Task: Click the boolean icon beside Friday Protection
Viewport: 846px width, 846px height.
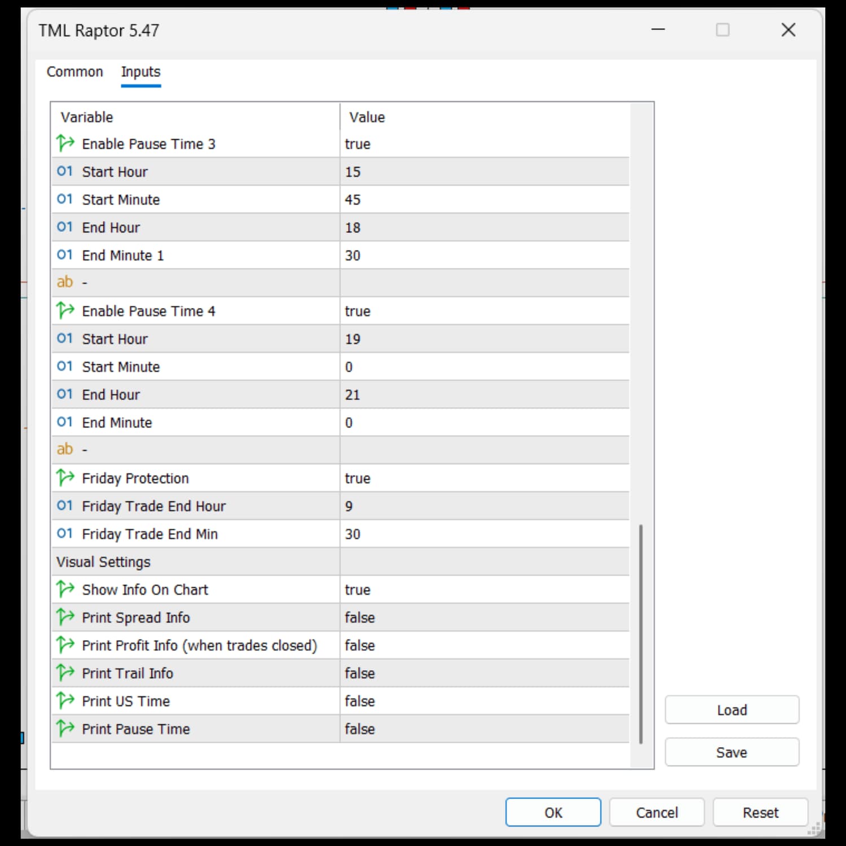Action: (65, 478)
